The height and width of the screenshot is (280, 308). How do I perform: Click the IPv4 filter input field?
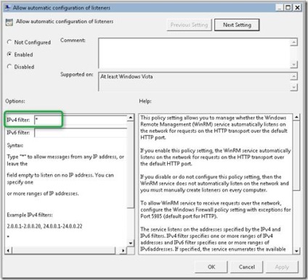[81, 120]
